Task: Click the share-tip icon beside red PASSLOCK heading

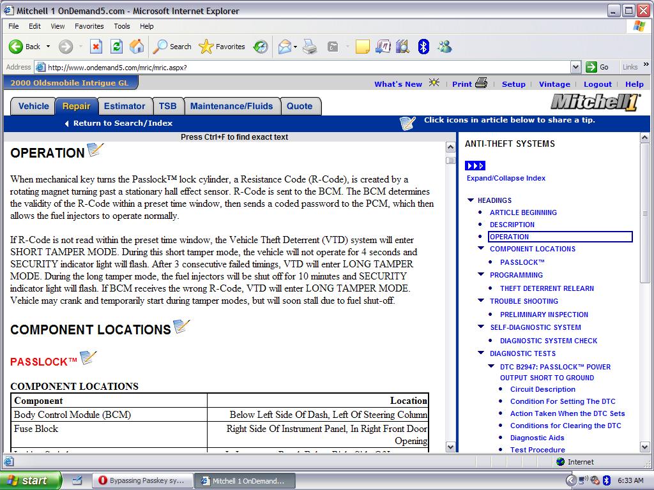Action: pos(88,357)
